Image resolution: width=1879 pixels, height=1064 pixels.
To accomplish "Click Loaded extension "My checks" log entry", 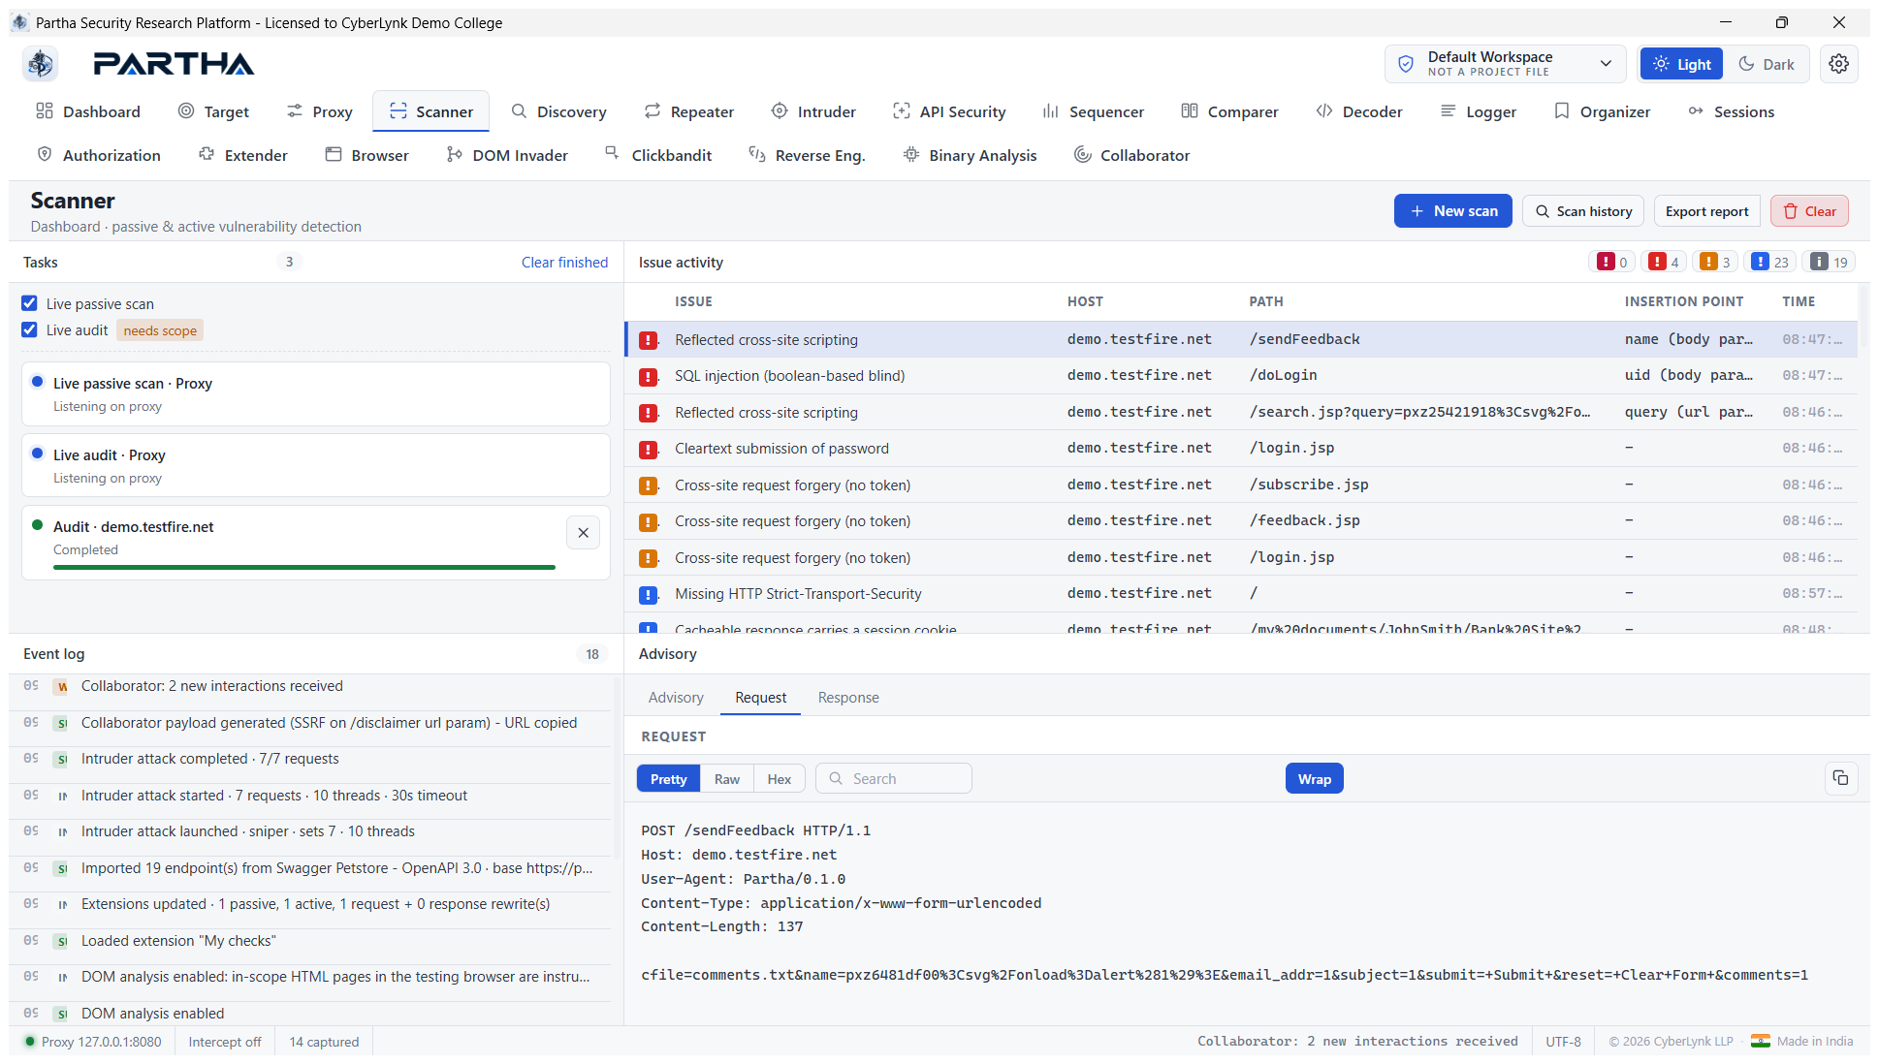I will (x=312, y=941).
